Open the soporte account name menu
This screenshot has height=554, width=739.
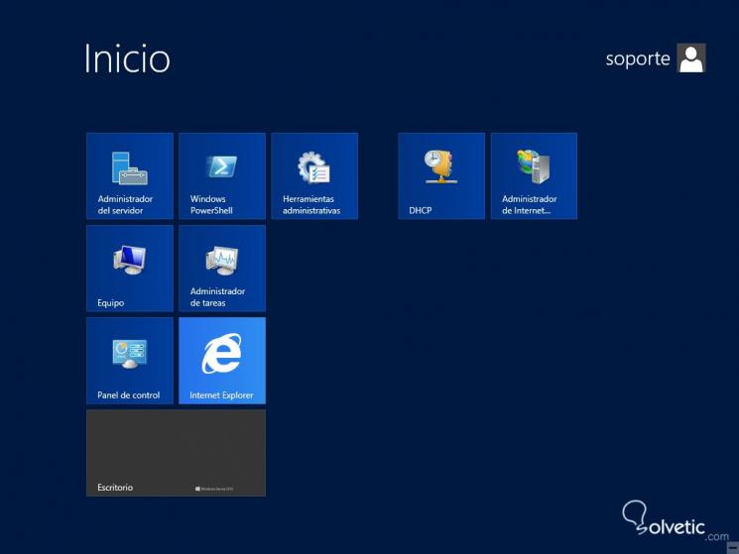pyautogui.click(x=638, y=58)
